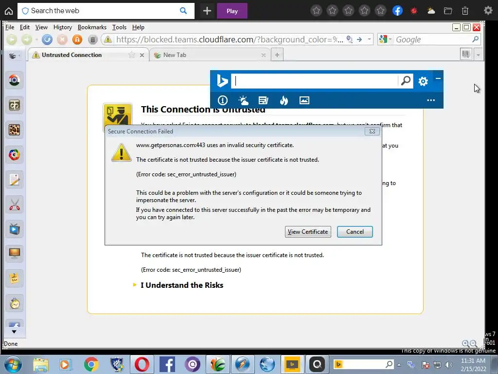Click the grey trash button in the browser toolbar
This screenshot has height=374, width=498.
(92, 39)
